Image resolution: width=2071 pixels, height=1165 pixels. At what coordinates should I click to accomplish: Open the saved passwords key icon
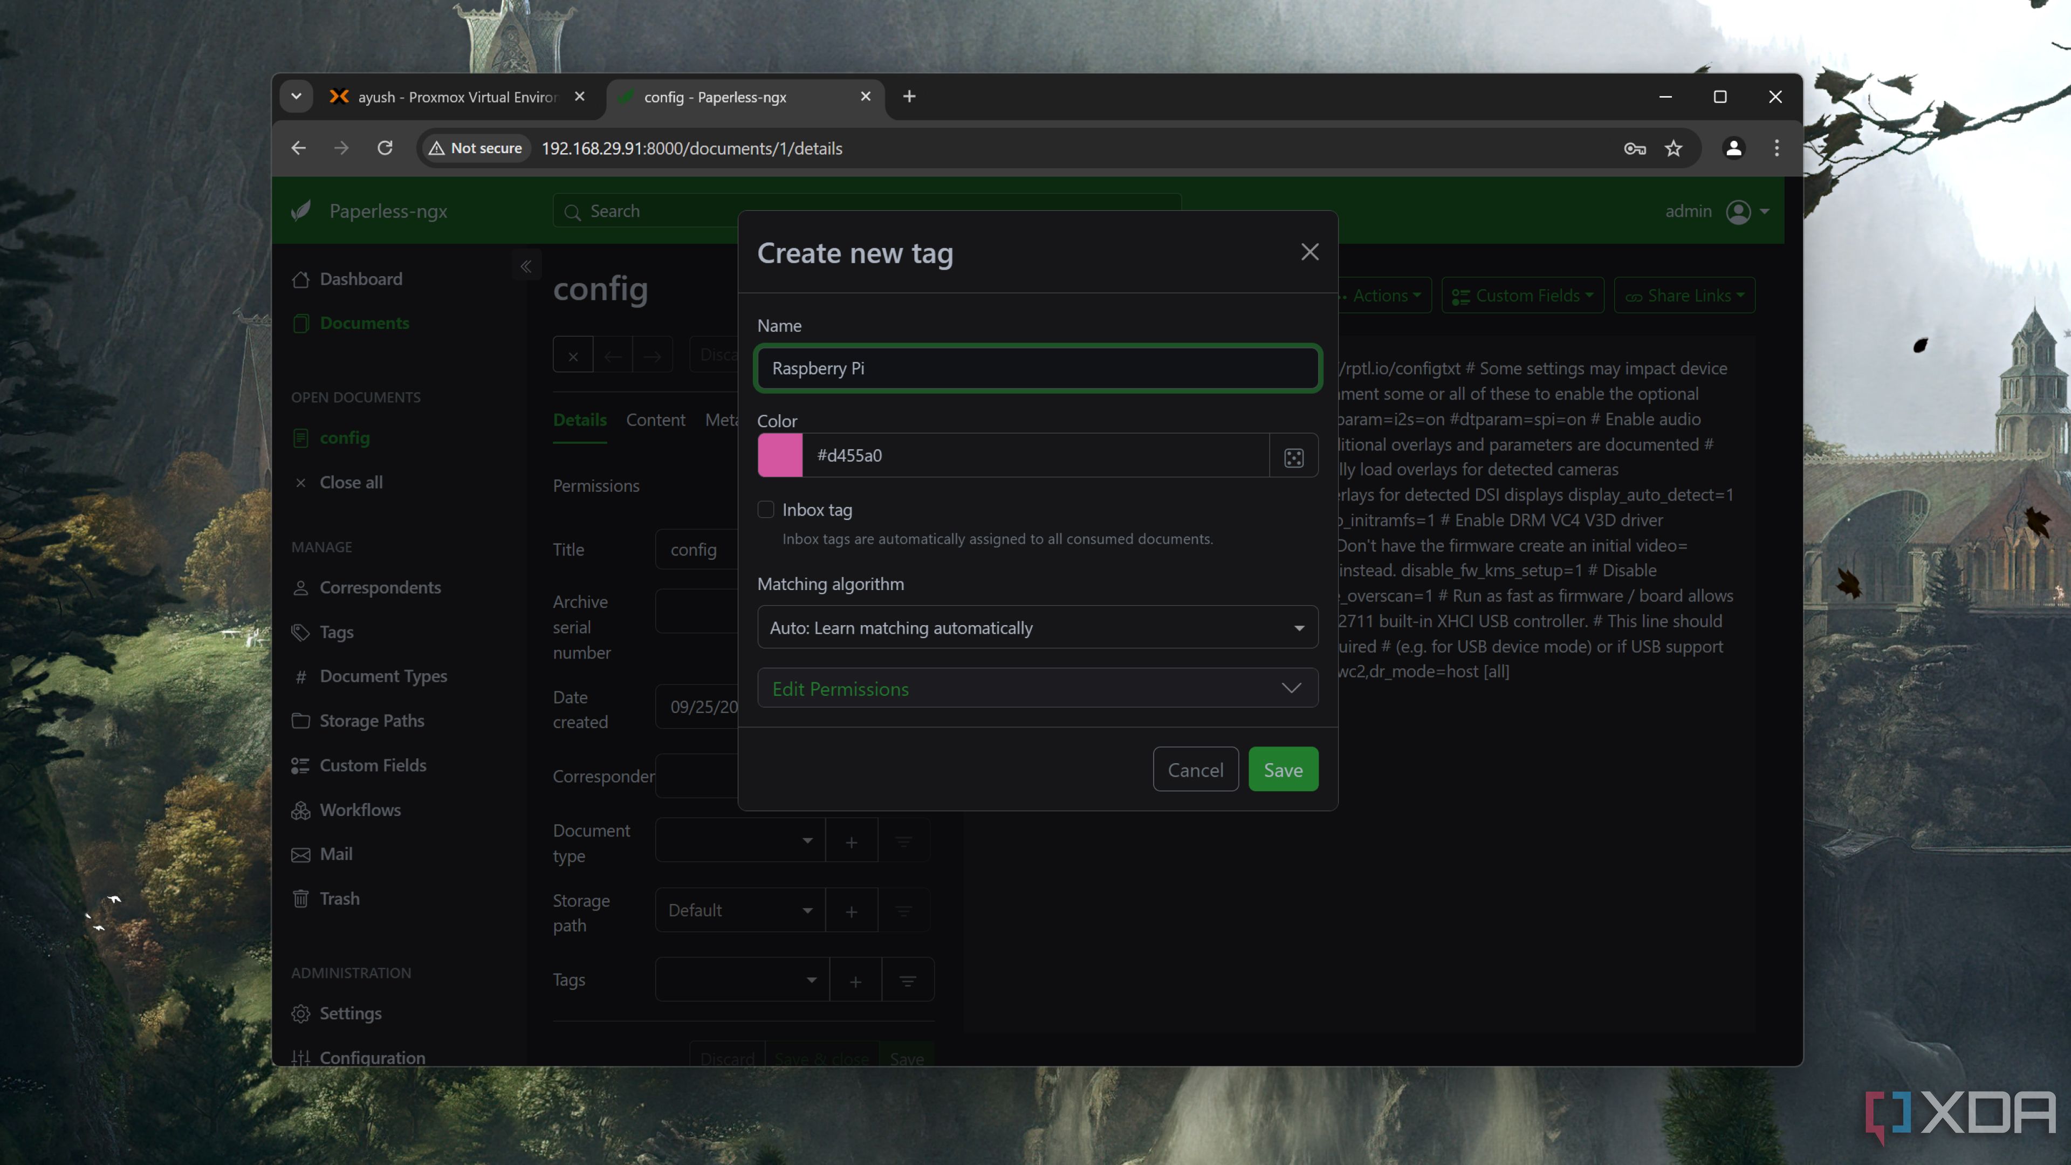coord(1635,148)
